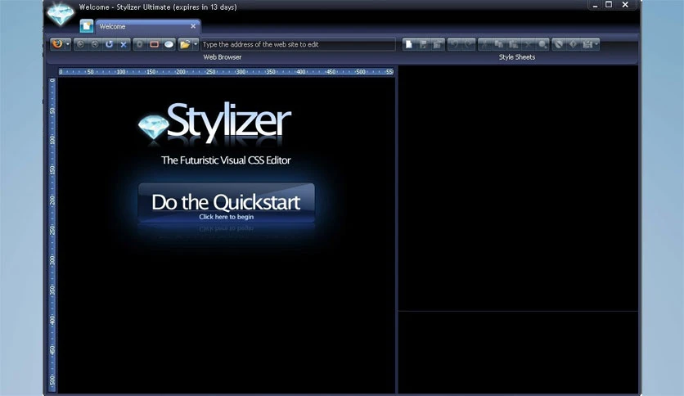The image size is (684, 396).
Task: Select the red rectangle outline tool
Action: tap(154, 44)
